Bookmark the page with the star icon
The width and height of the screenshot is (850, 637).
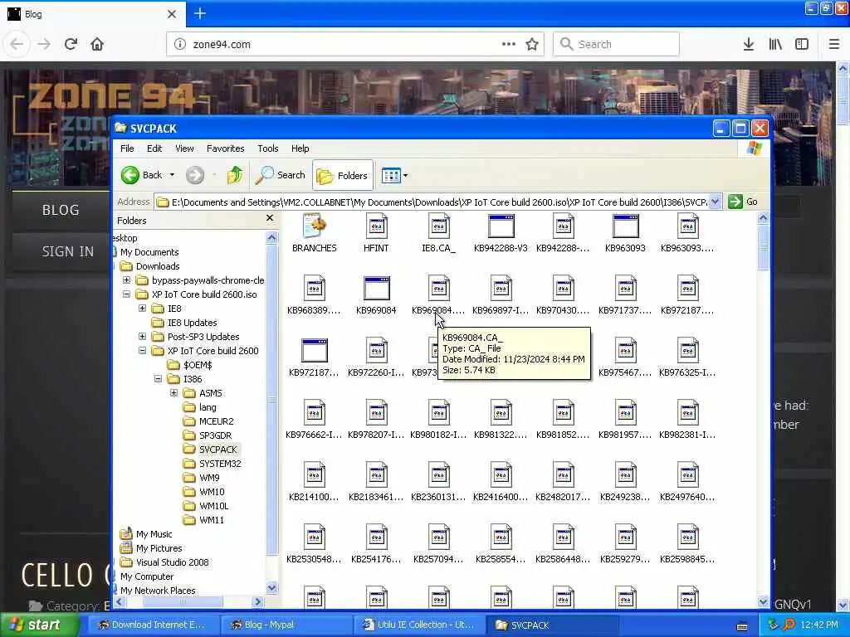pos(532,44)
